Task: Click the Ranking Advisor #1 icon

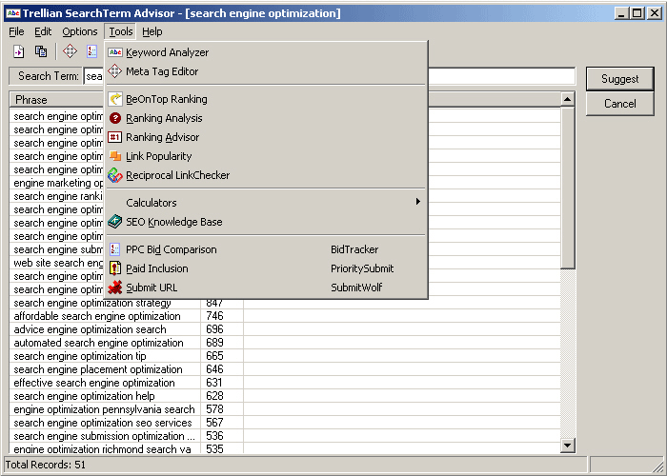Action: point(115,137)
